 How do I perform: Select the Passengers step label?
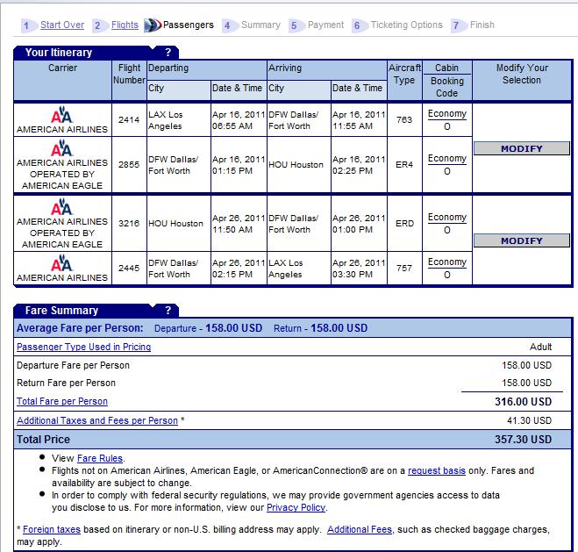(189, 25)
